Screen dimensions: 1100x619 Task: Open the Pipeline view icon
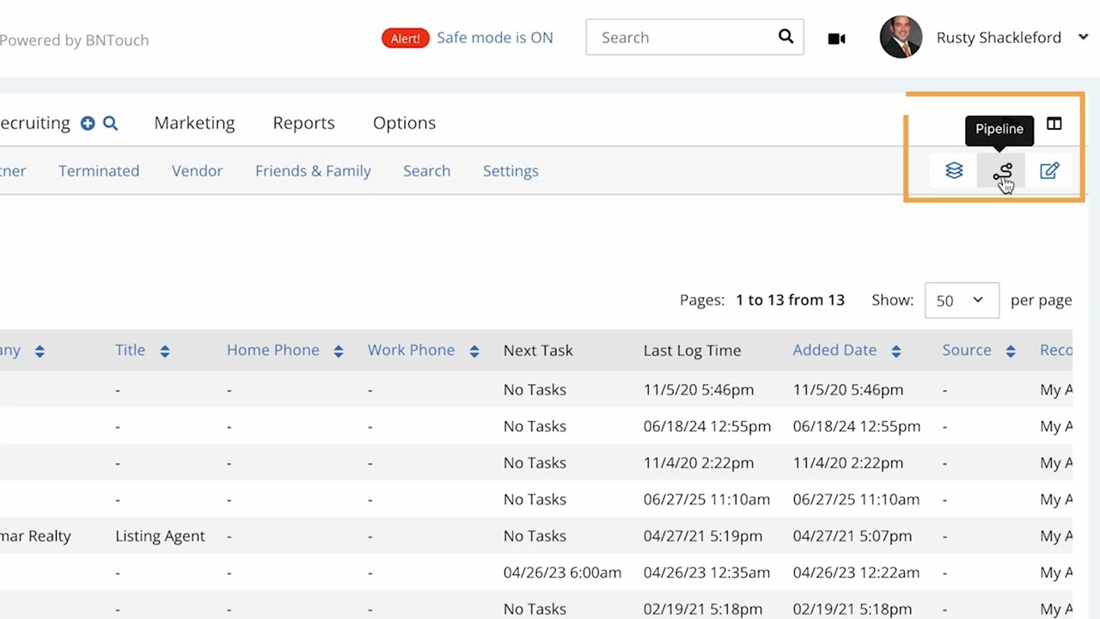click(x=1002, y=171)
